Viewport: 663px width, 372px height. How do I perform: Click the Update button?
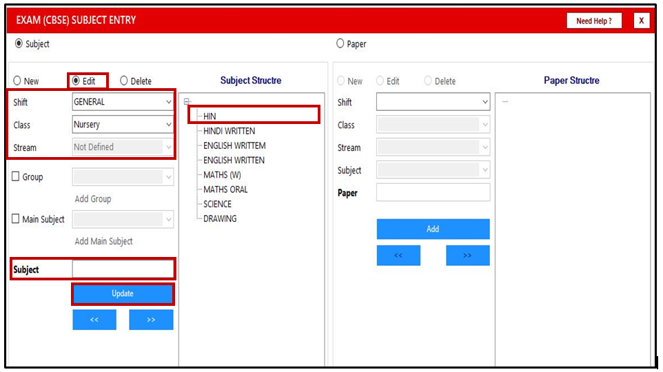[x=123, y=293]
